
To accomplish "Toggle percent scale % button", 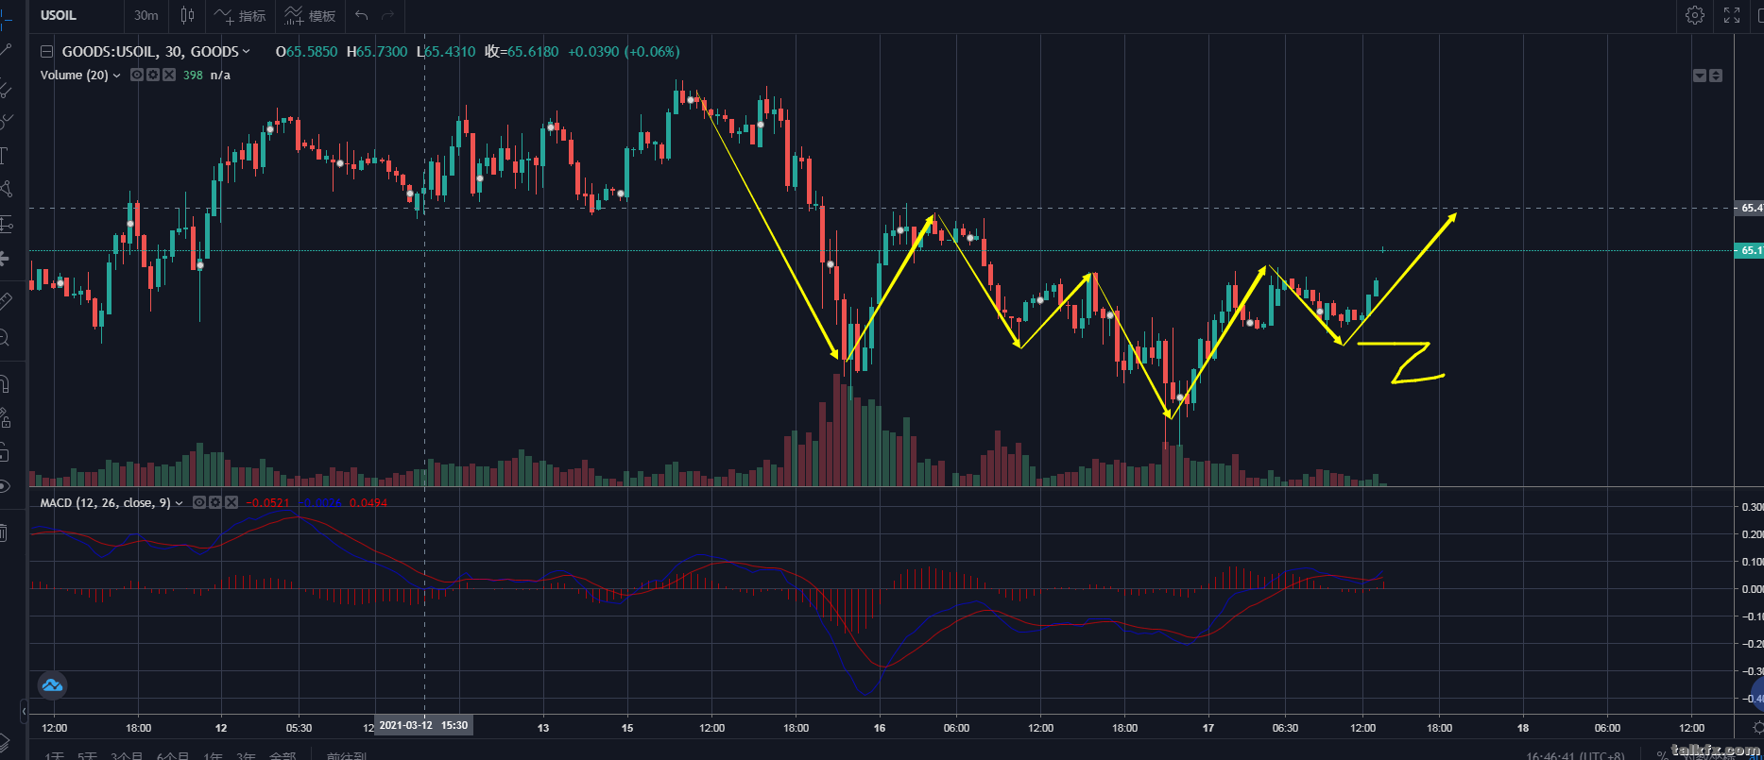I will (x=1662, y=755).
